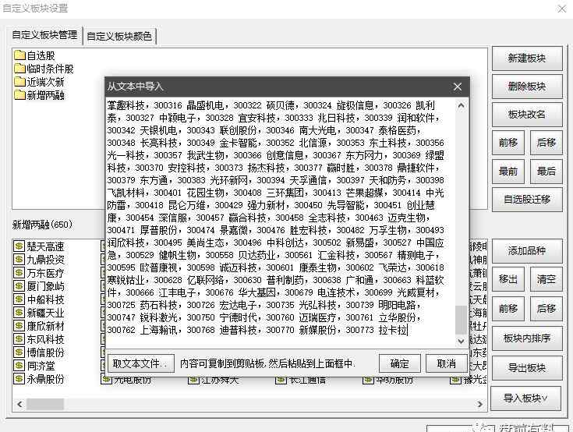The height and width of the screenshot is (432, 573).
Task: Select the 新增两融 folder icon
Action: click(x=19, y=95)
